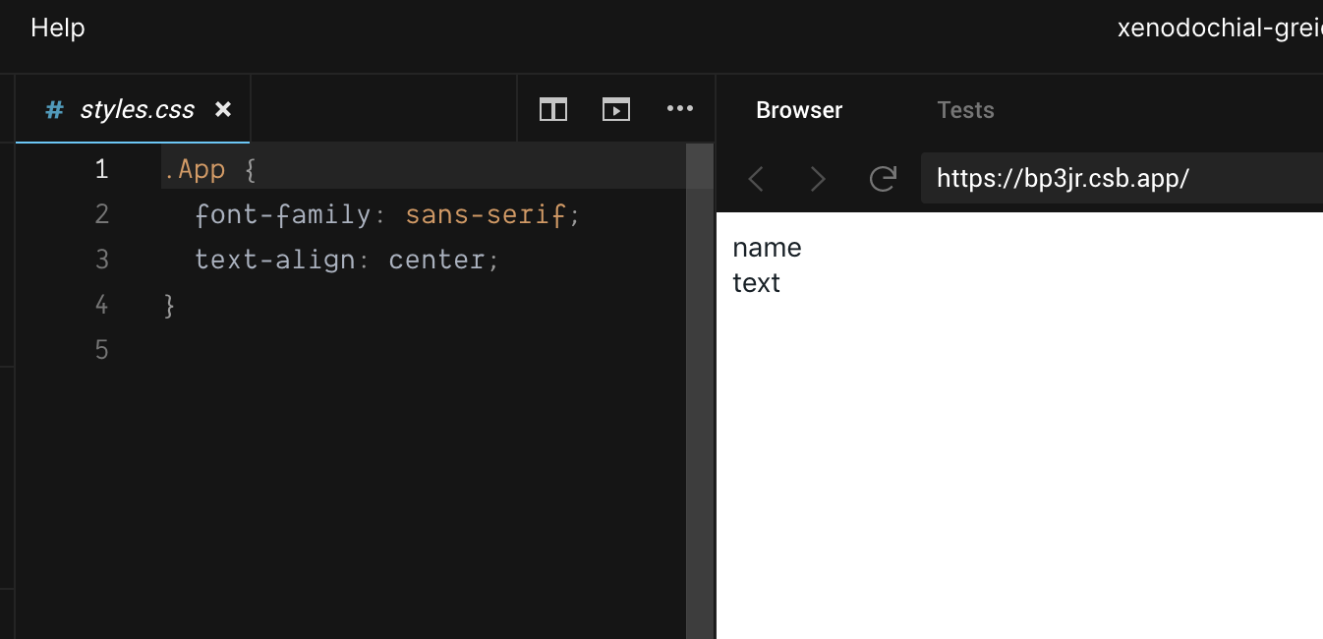Screen dimensions: 1323x639
Task: Click the 'text' link in the preview
Action: [x=756, y=282]
